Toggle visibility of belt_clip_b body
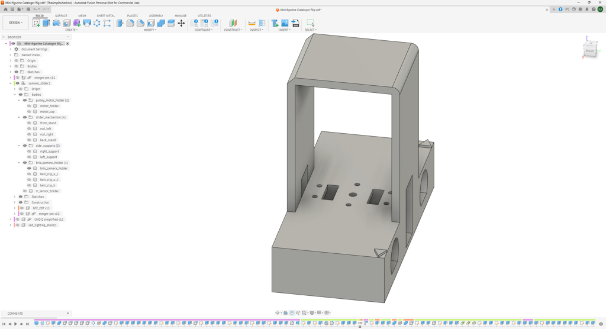 pos(29,185)
